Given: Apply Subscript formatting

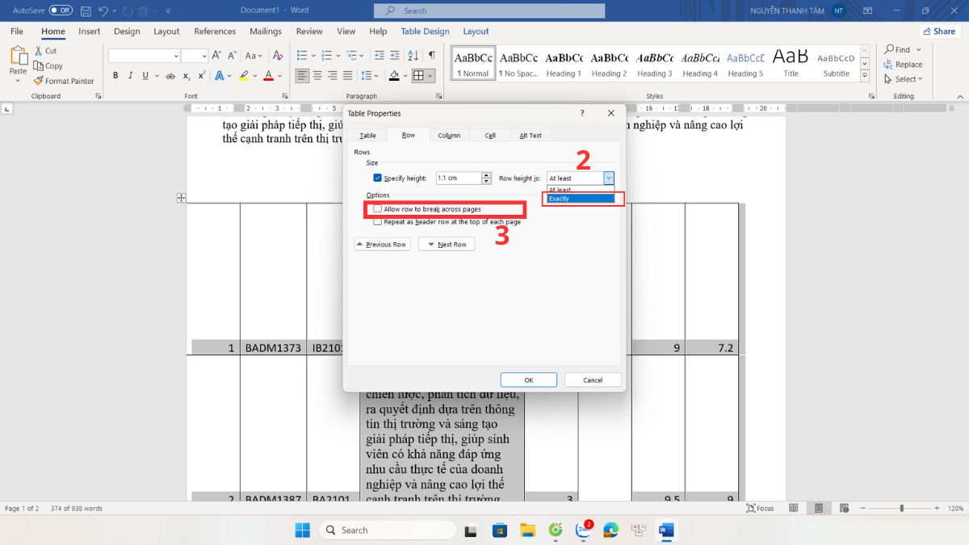Looking at the screenshot, I should (187, 76).
